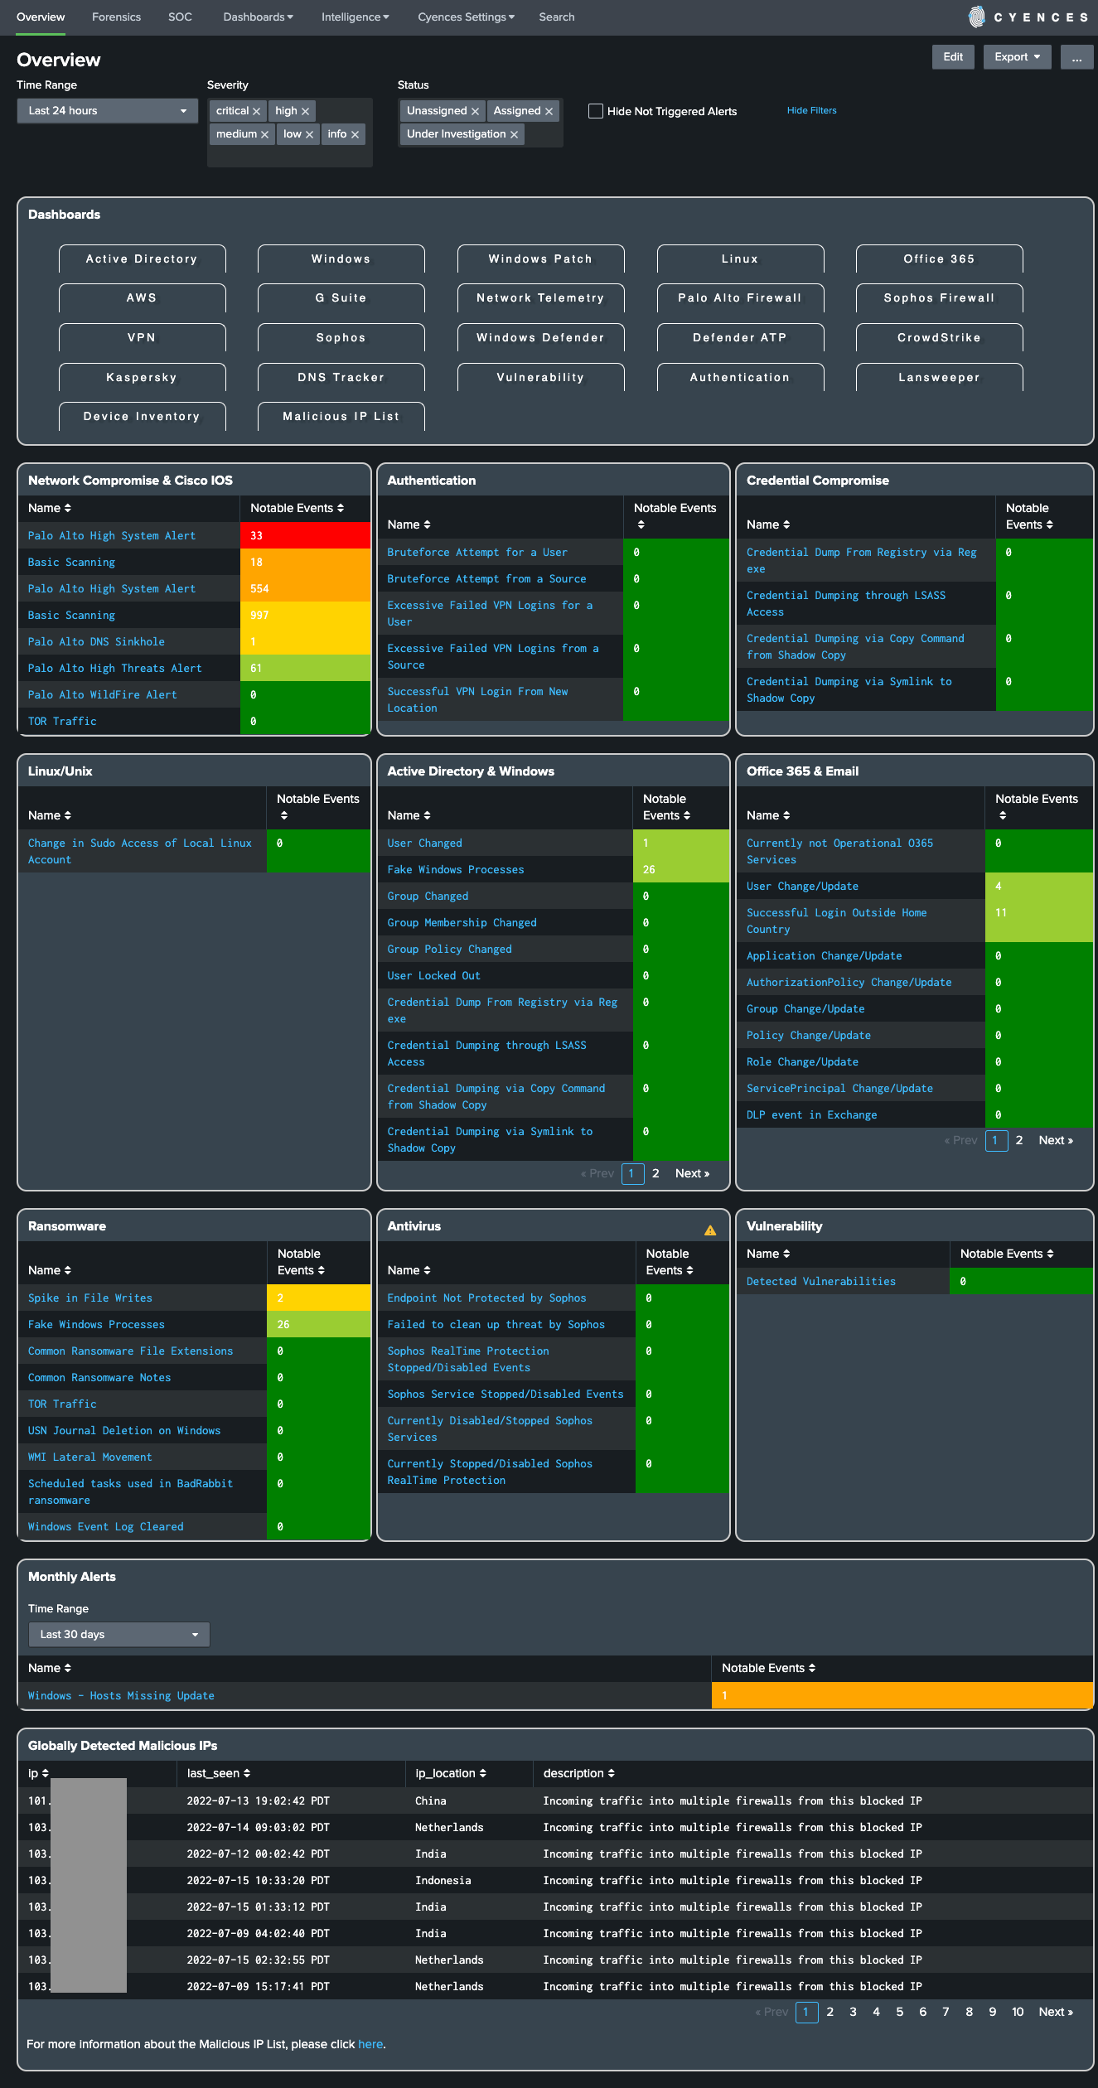Viewport: 1098px width, 2088px height.
Task: Click the Name sort icon in Network Compromise panel
Action: (68, 508)
